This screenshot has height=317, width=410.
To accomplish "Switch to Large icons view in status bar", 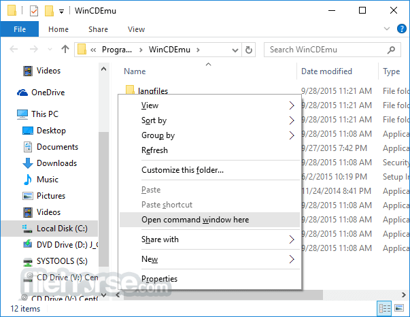I will (399, 308).
